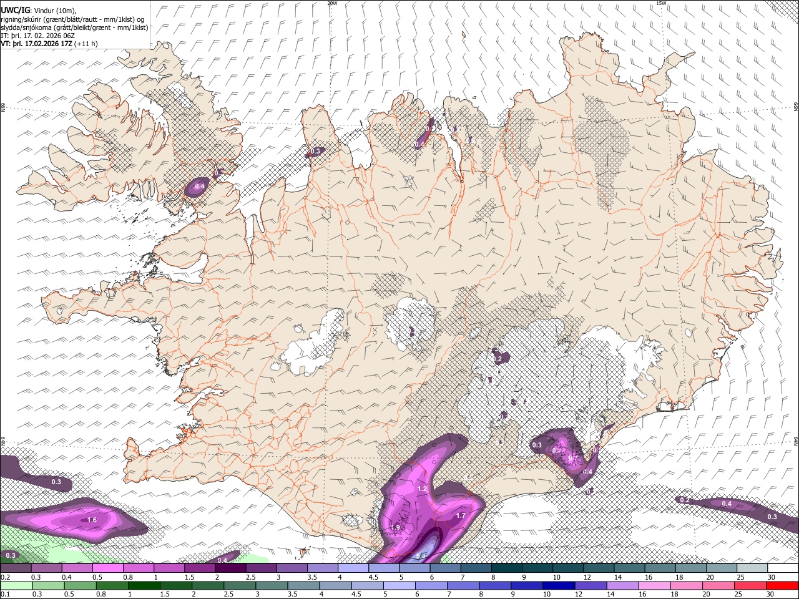Image resolution: width=799 pixels, height=599 pixels.
Task: Select the deep blue bottom-row swatch between 10 and 12
Action: (x=559, y=585)
